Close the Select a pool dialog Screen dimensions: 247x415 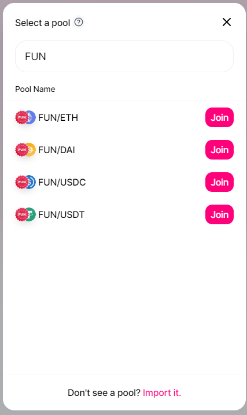coord(227,22)
